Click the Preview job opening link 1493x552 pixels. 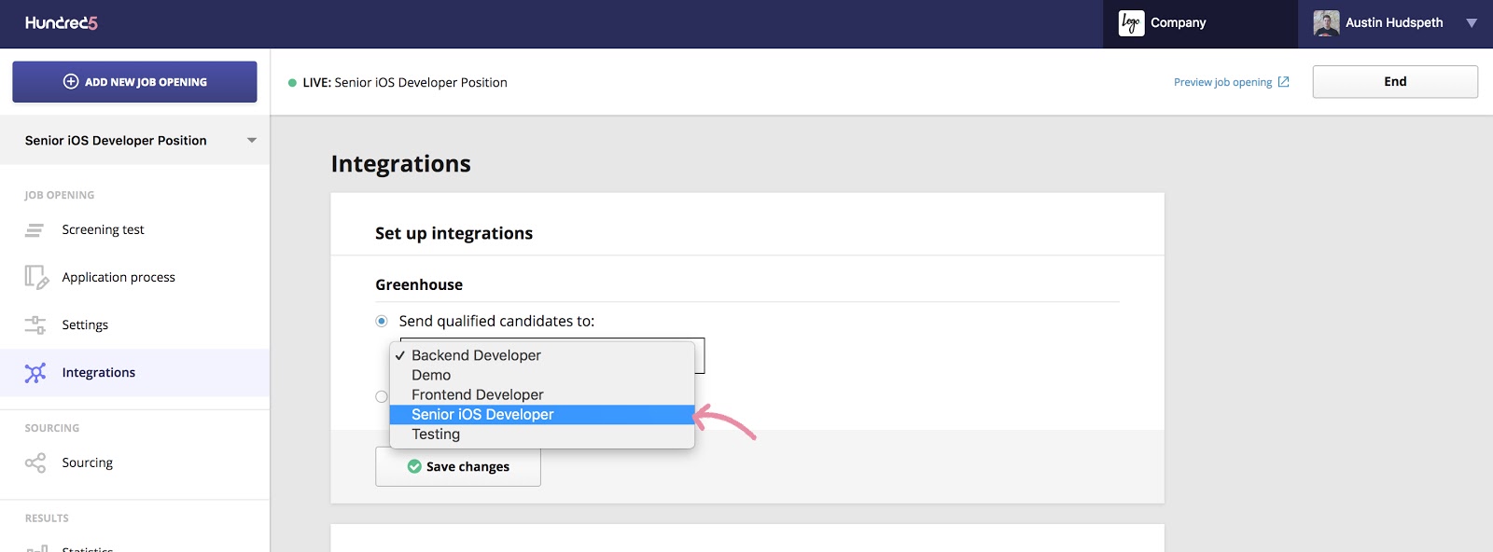coord(1222,82)
